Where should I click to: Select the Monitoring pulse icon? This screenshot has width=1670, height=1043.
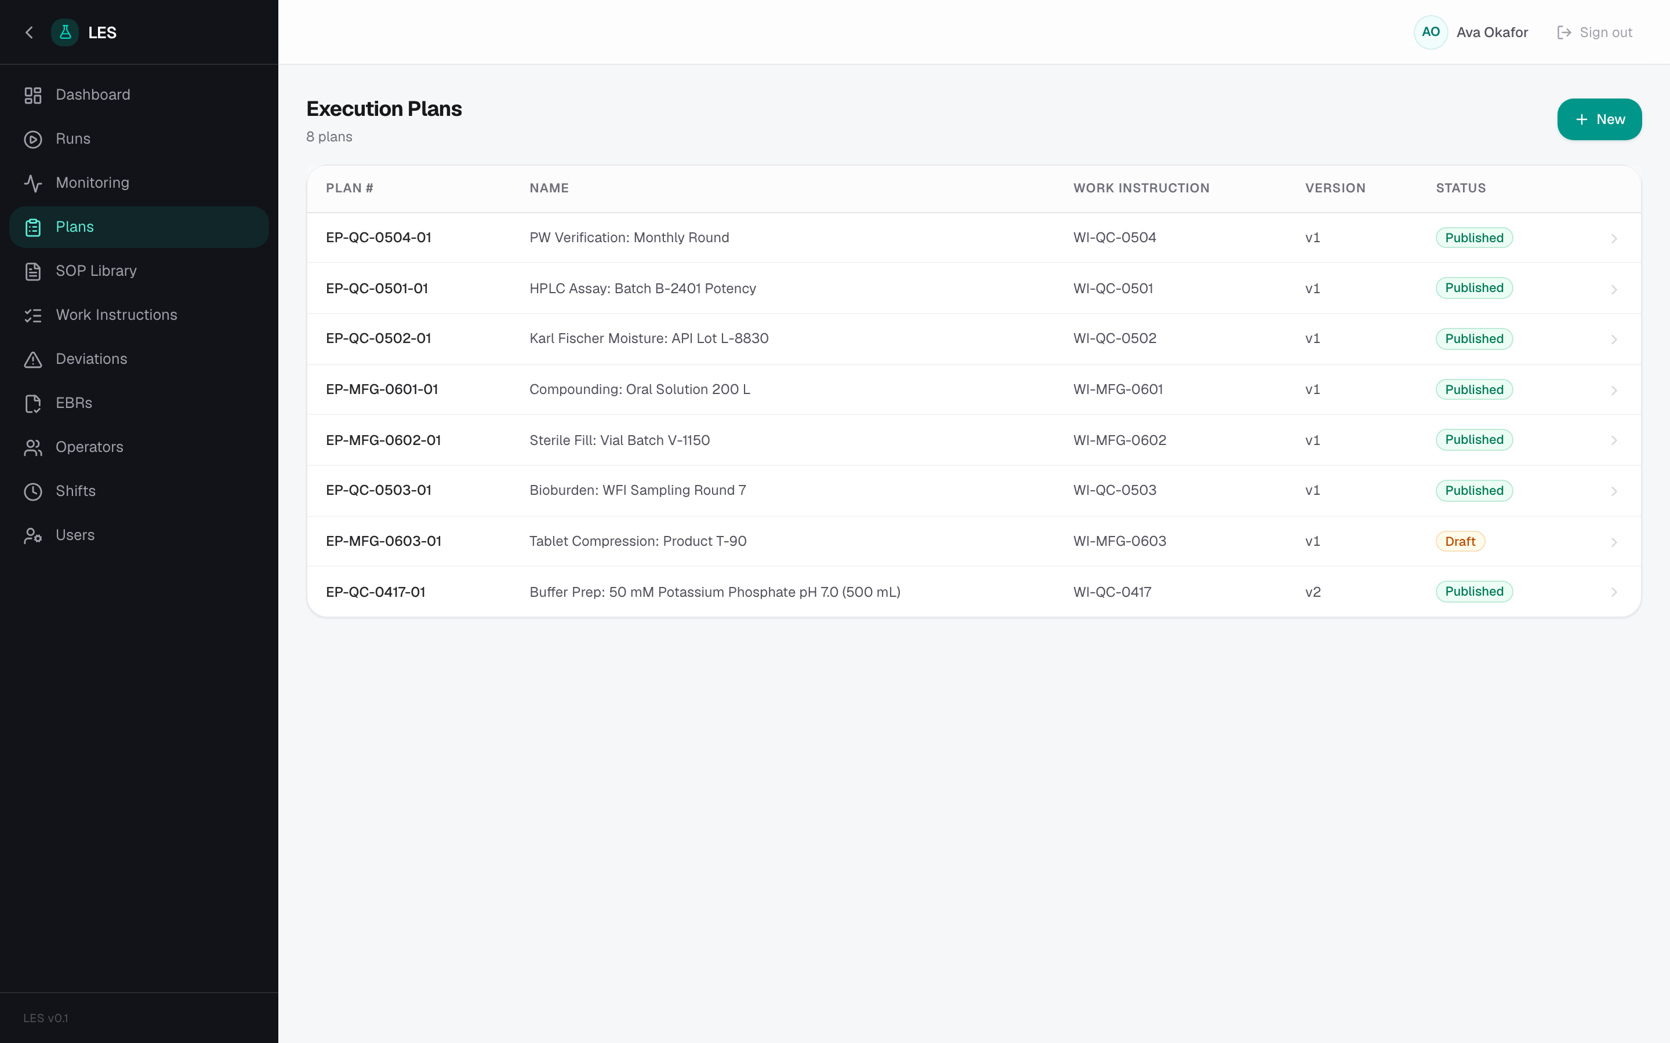(33, 184)
